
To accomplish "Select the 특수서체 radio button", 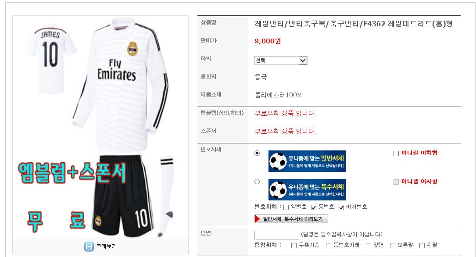I will 257,182.
